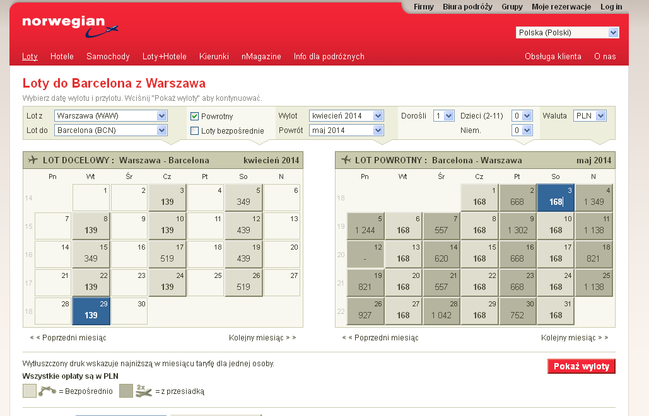Select highlighted April 29 fare 139
This screenshot has height=416, width=649.
coord(91,311)
